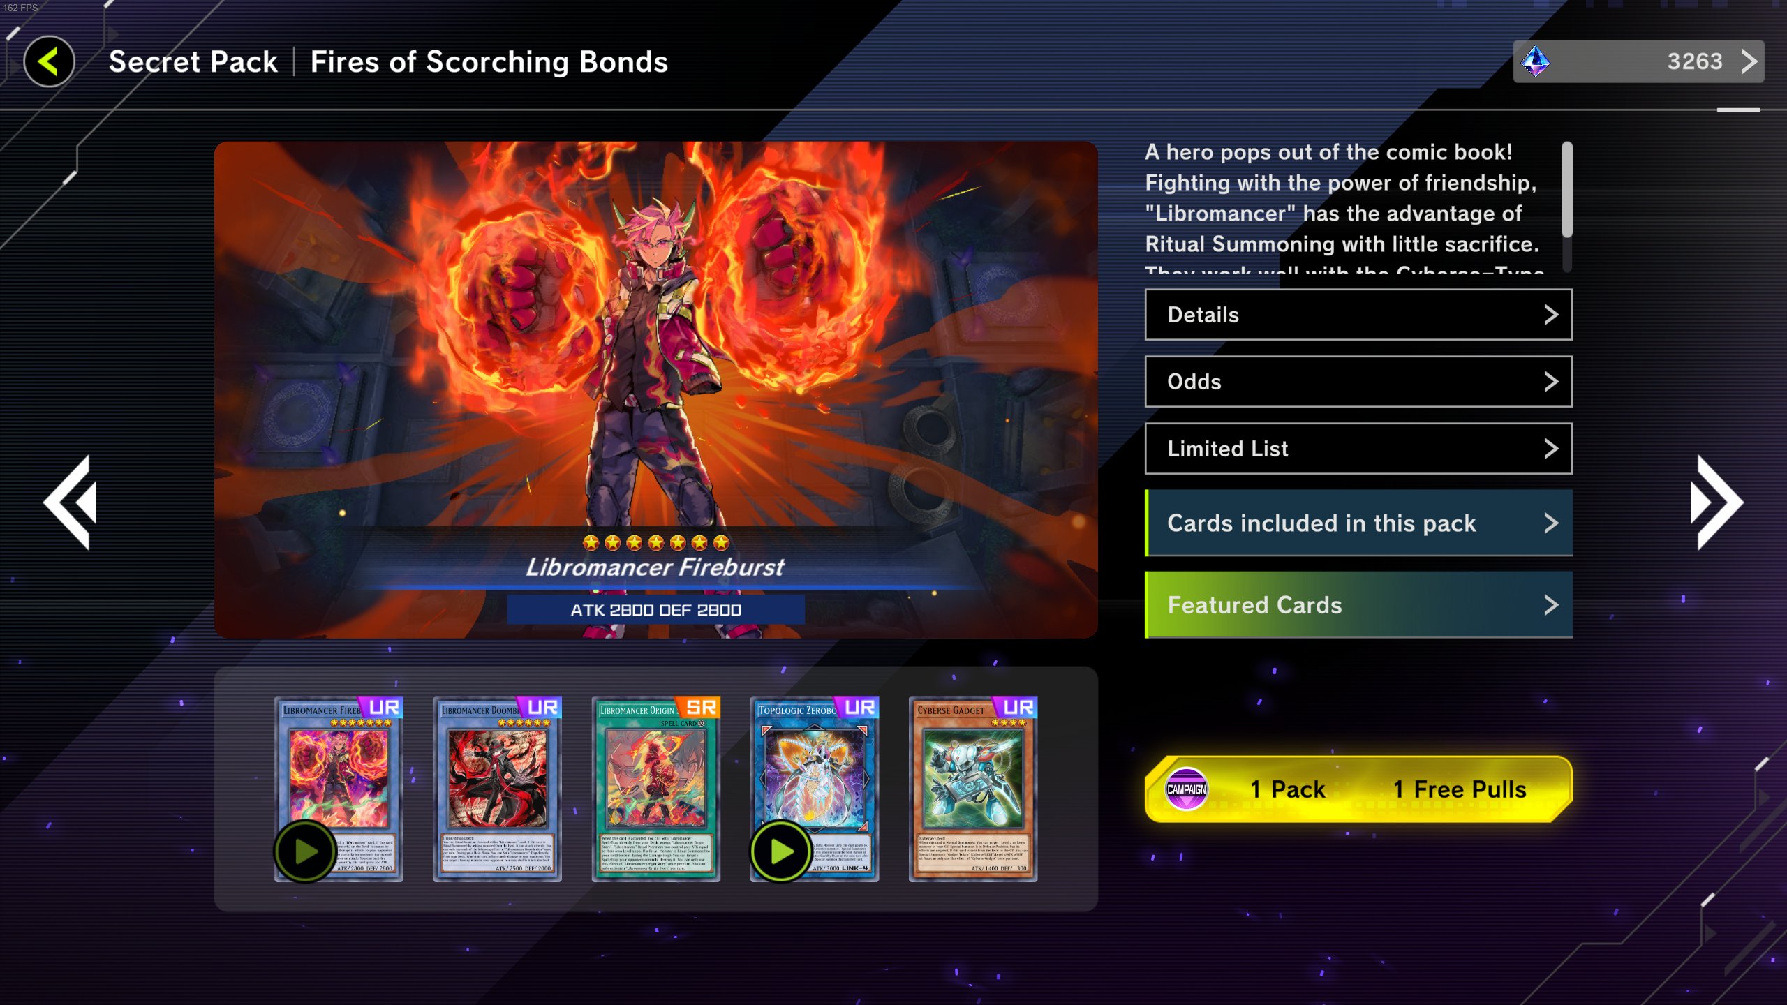Screen dimensions: 1787x1005
Task: Expand the Limited List section
Action: coord(1358,449)
